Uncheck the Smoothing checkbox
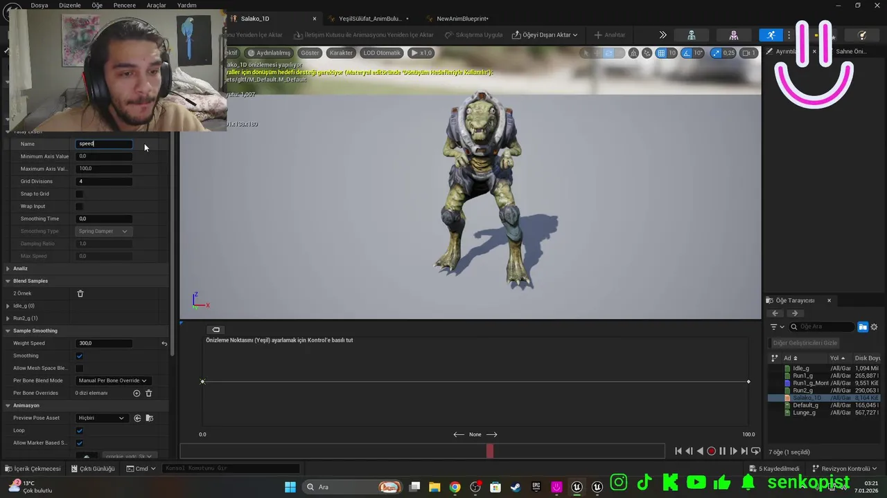Viewport: 887px width, 498px height. pyautogui.click(x=79, y=356)
